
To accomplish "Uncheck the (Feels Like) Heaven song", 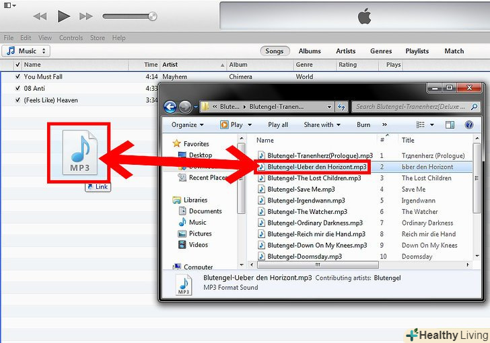I will [x=17, y=100].
